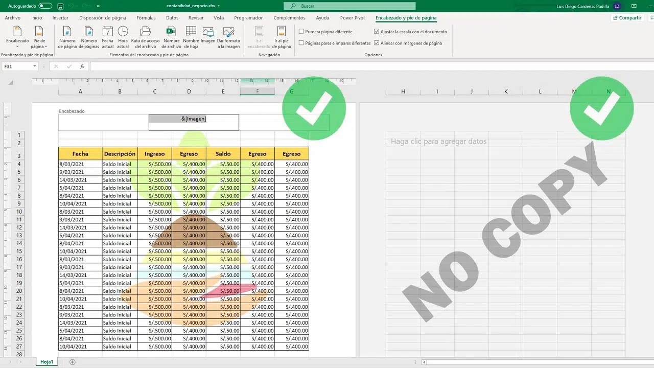This screenshot has width=654, height=368.
Task: Open the Encabezado header dropdown
Action: (17, 37)
